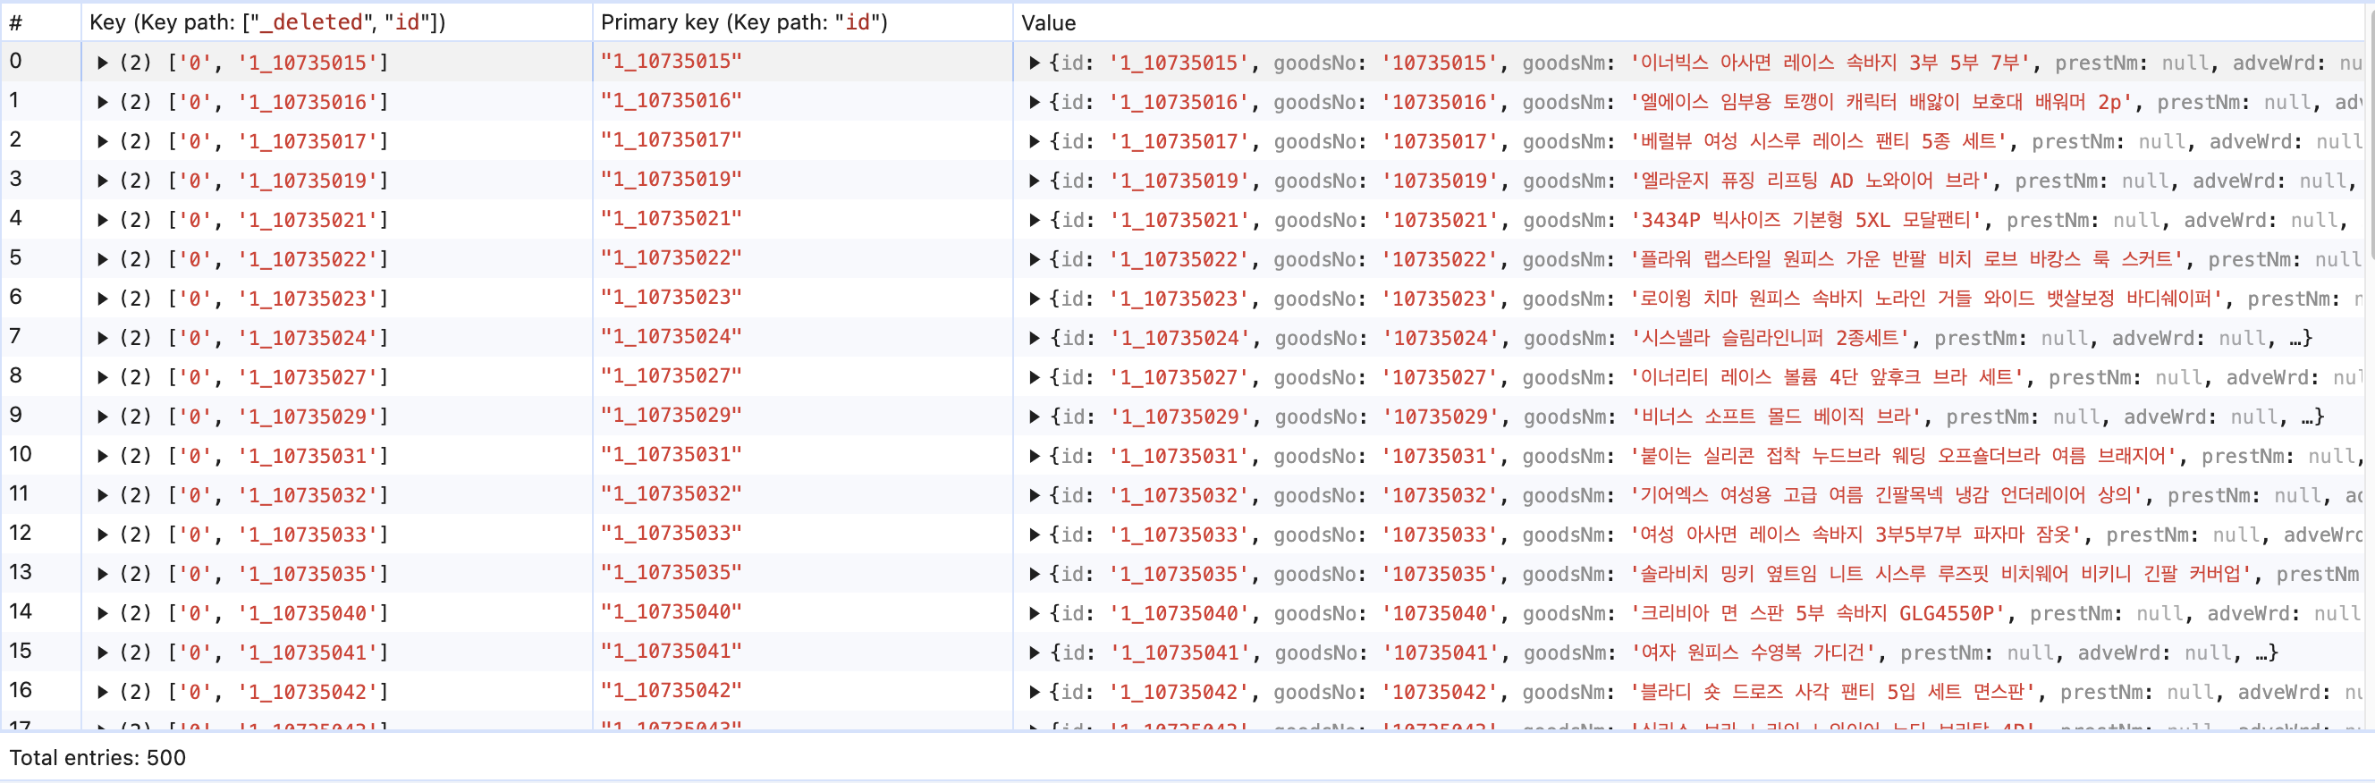Click the Key column header
This screenshot has height=783, width=2375.
coord(267,22)
